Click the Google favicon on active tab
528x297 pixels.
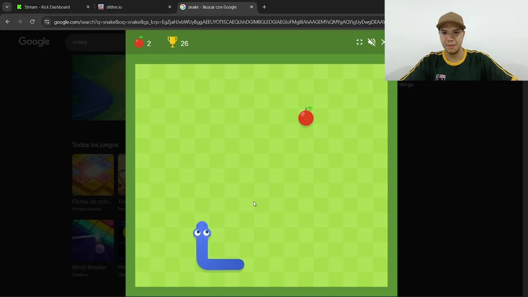coord(183,7)
